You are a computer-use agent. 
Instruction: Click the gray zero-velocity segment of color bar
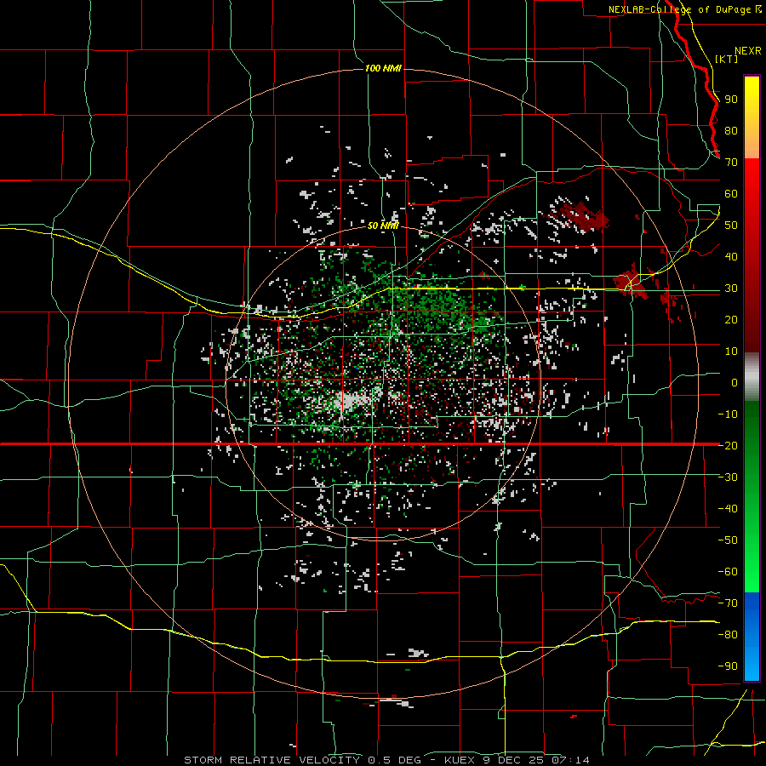(752, 376)
